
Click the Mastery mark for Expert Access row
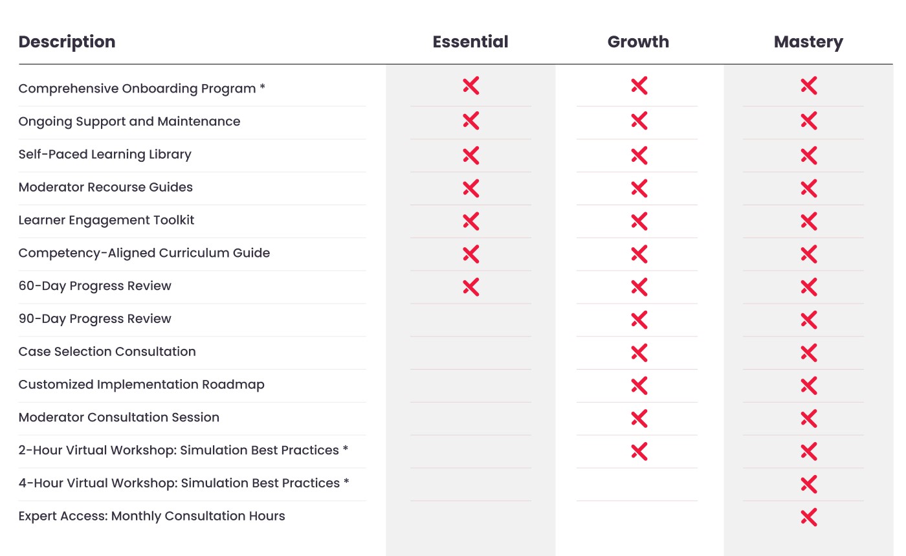[x=808, y=517]
